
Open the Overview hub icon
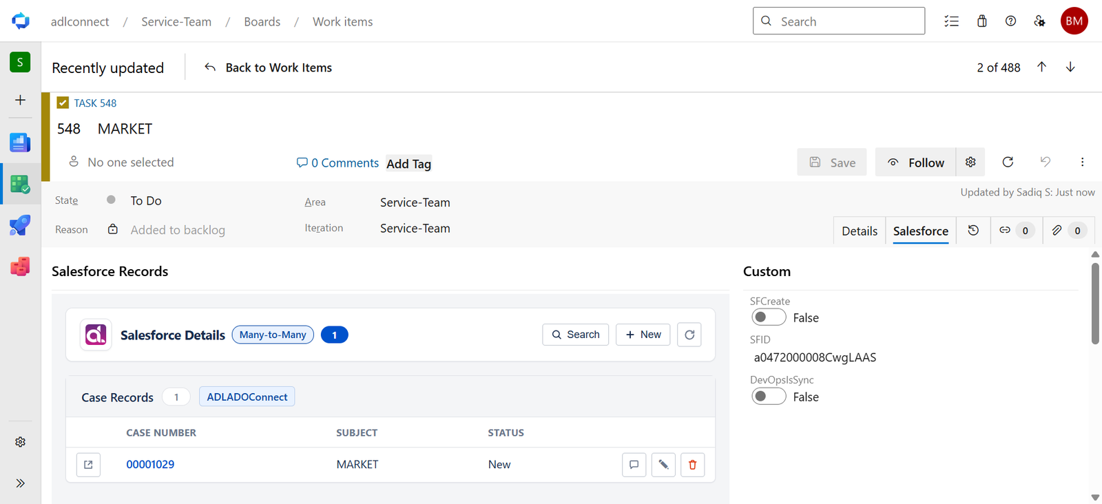(x=20, y=143)
